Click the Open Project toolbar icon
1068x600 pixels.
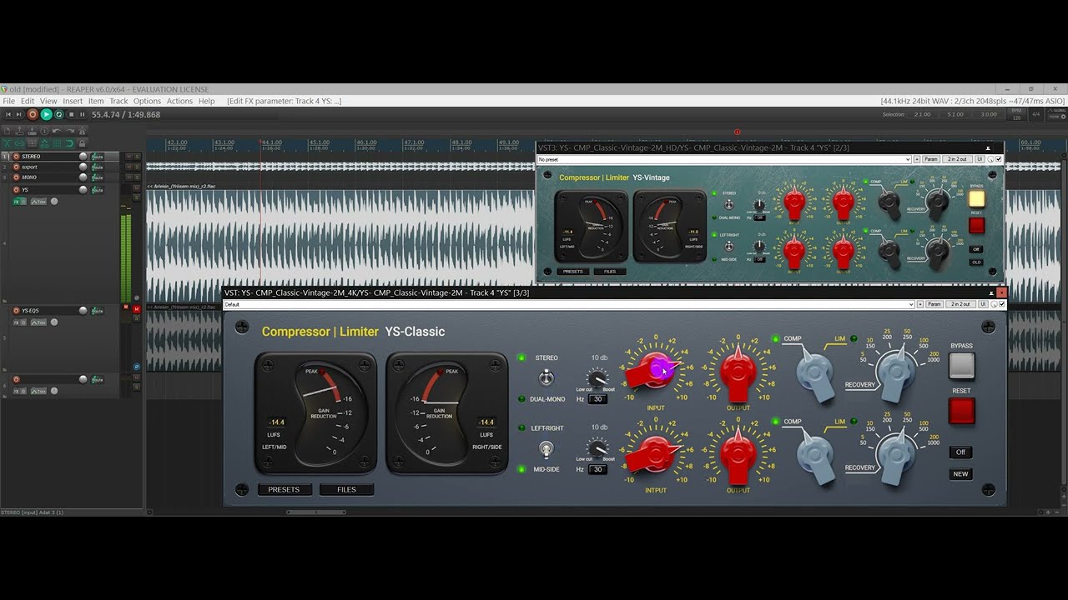[x=19, y=131]
